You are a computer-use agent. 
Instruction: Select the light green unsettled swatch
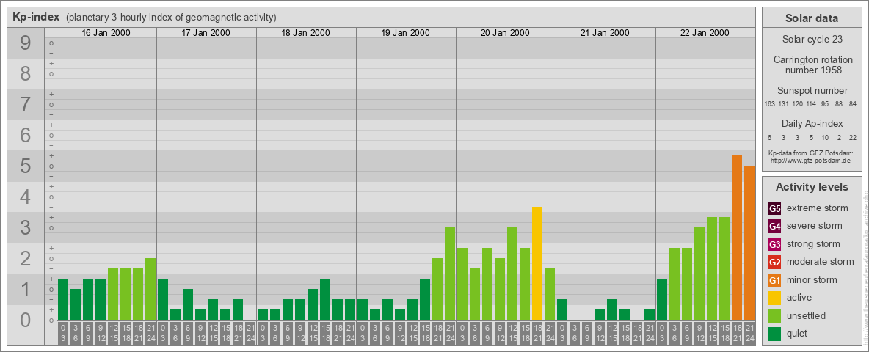(x=775, y=315)
